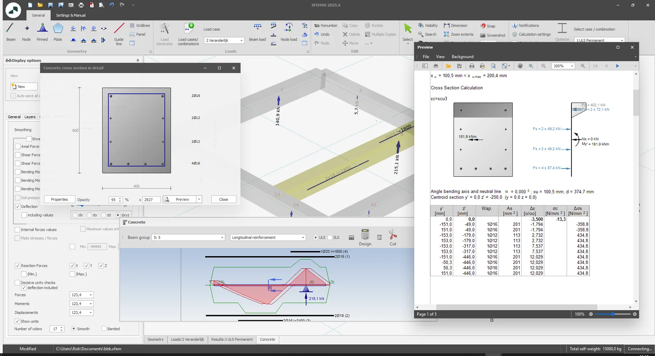Select the Hand tool in Preview toolbar
The width and height of the screenshot is (655, 356).
pos(520,66)
